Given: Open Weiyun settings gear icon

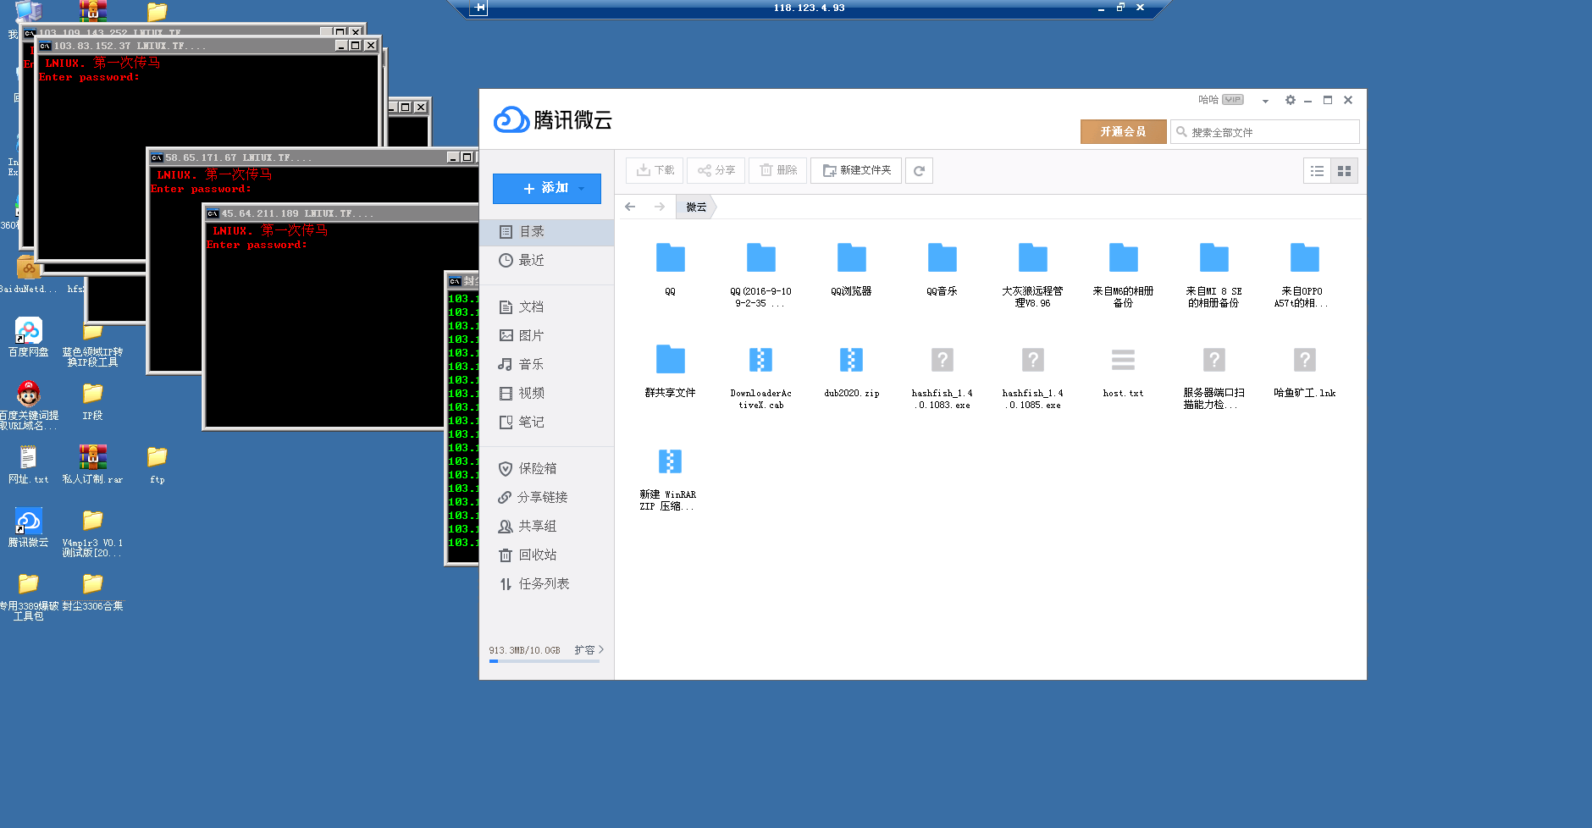Looking at the screenshot, I should click(x=1290, y=100).
